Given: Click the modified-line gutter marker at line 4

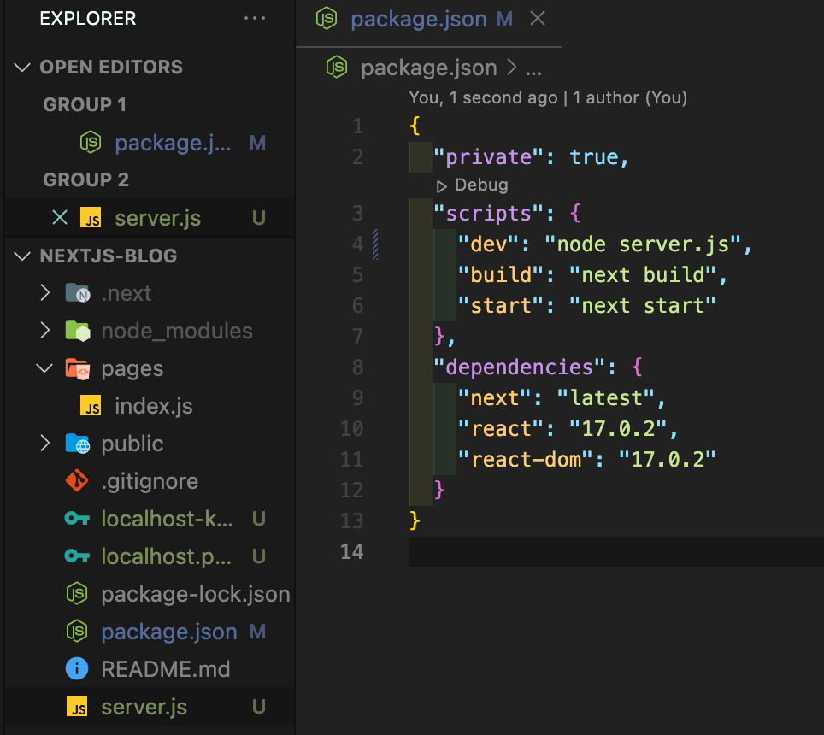Looking at the screenshot, I should [375, 244].
